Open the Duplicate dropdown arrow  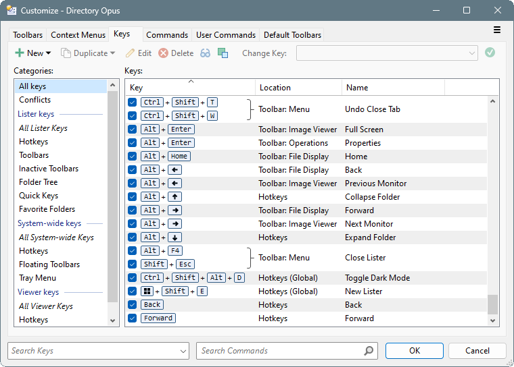point(113,53)
